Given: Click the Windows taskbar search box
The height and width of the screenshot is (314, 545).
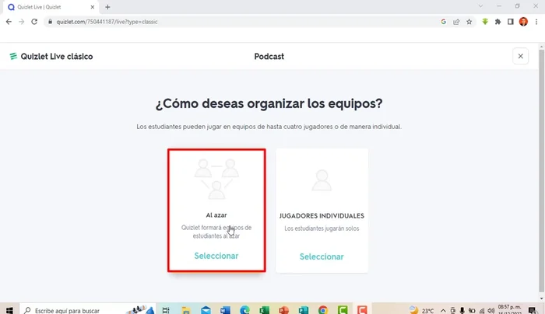Looking at the screenshot, I should [x=87, y=309].
